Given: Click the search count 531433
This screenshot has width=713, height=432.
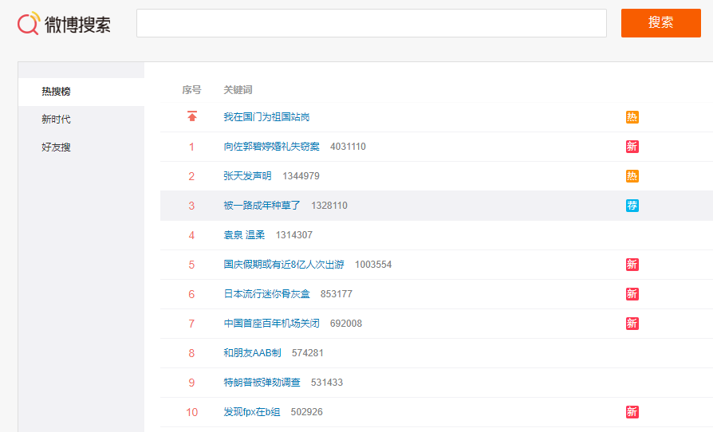Looking at the screenshot, I should tap(327, 383).
